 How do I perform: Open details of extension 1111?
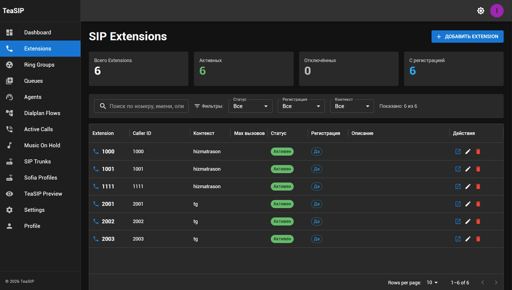pyautogui.click(x=458, y=187)
